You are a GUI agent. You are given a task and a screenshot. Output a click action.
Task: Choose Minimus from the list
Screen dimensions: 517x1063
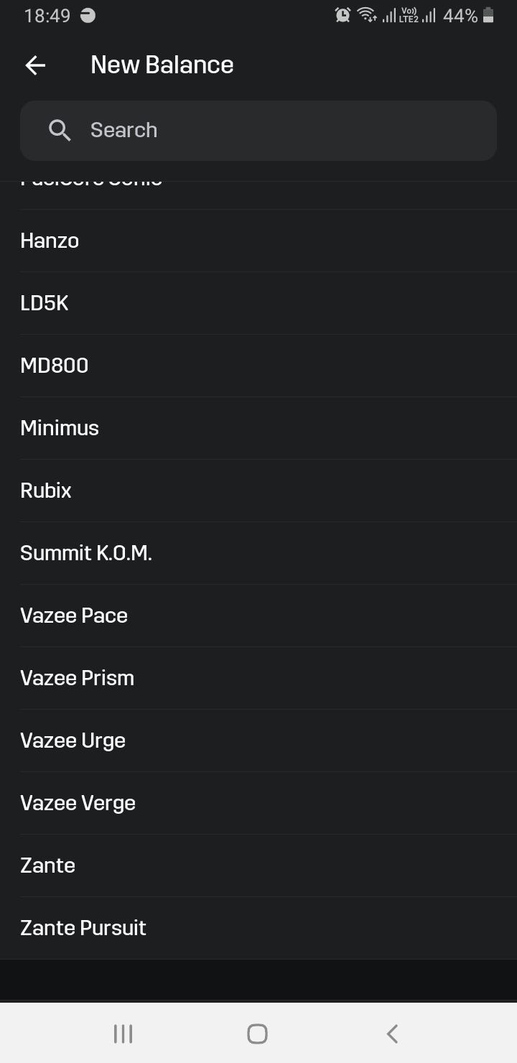(x=258, y=428)
